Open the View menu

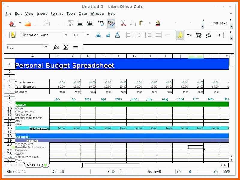pos(29,13)
